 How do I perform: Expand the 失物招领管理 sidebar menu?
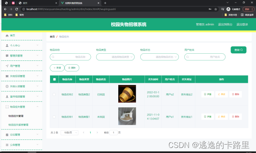[37, 76]
